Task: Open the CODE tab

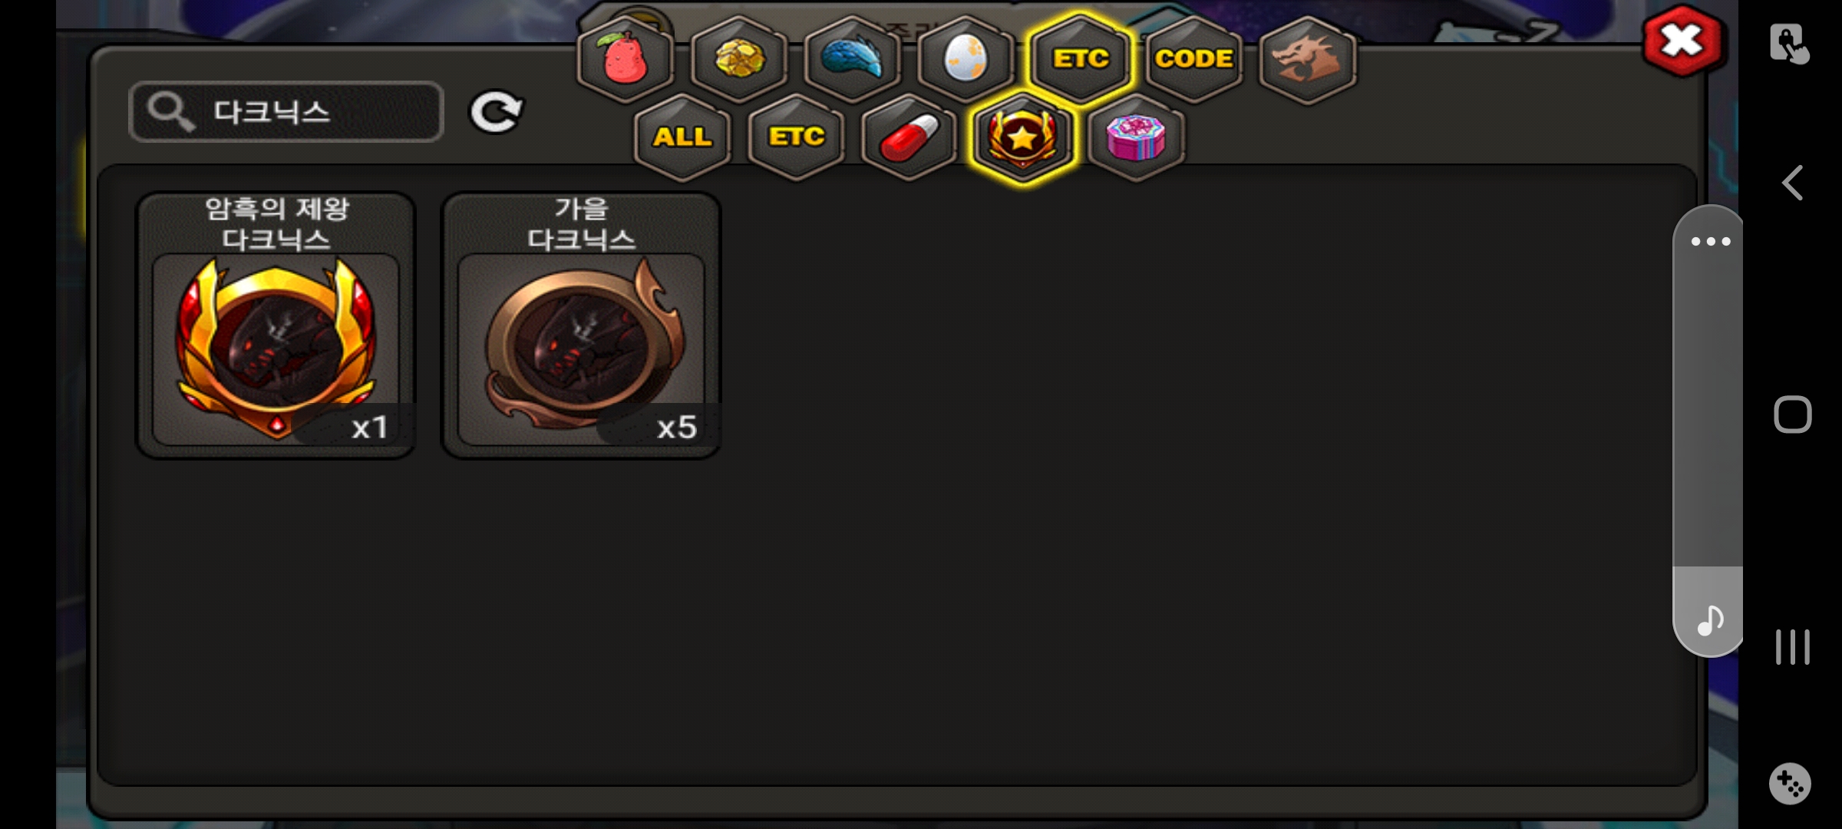Action: tap(1193, 59)
